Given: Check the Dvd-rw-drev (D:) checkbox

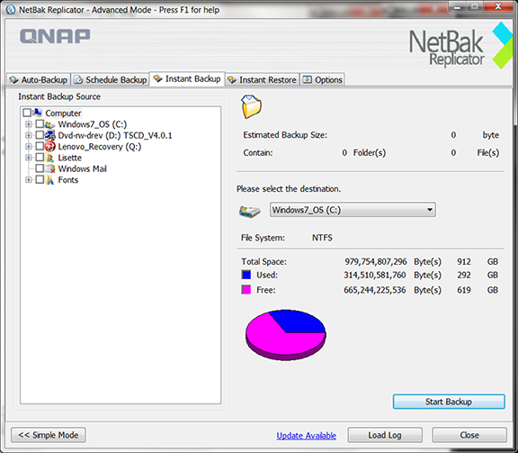Looking at the screenshot, I should pyautogui.click(x=40, y=135).
